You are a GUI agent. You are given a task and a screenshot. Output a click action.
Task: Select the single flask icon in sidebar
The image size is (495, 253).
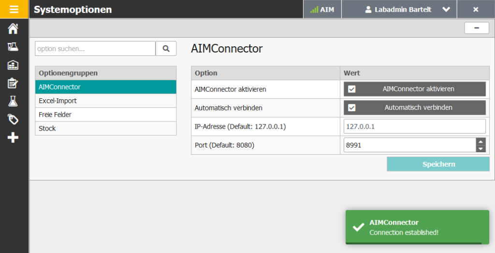[13, 101]
